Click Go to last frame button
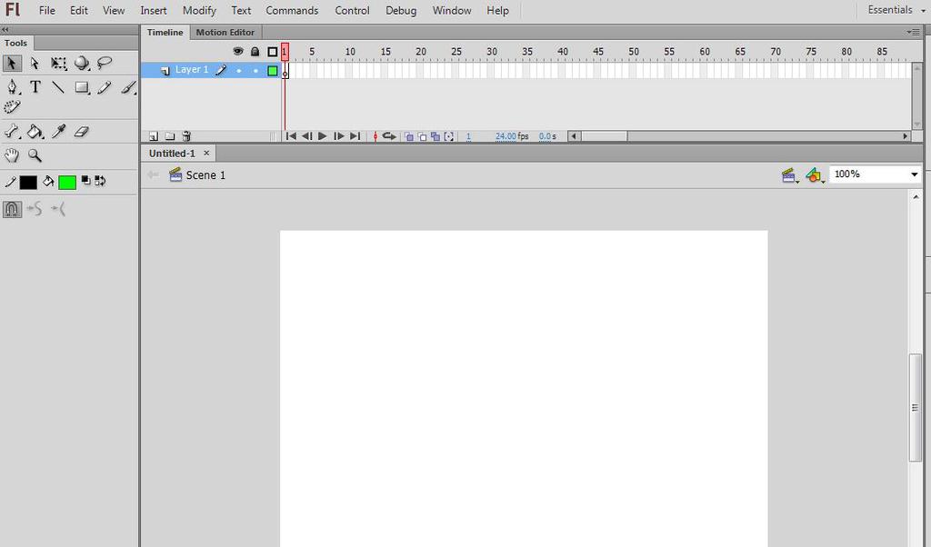This screenshot has width=931, height=547. pyautogui.click(x=355, y=136)
